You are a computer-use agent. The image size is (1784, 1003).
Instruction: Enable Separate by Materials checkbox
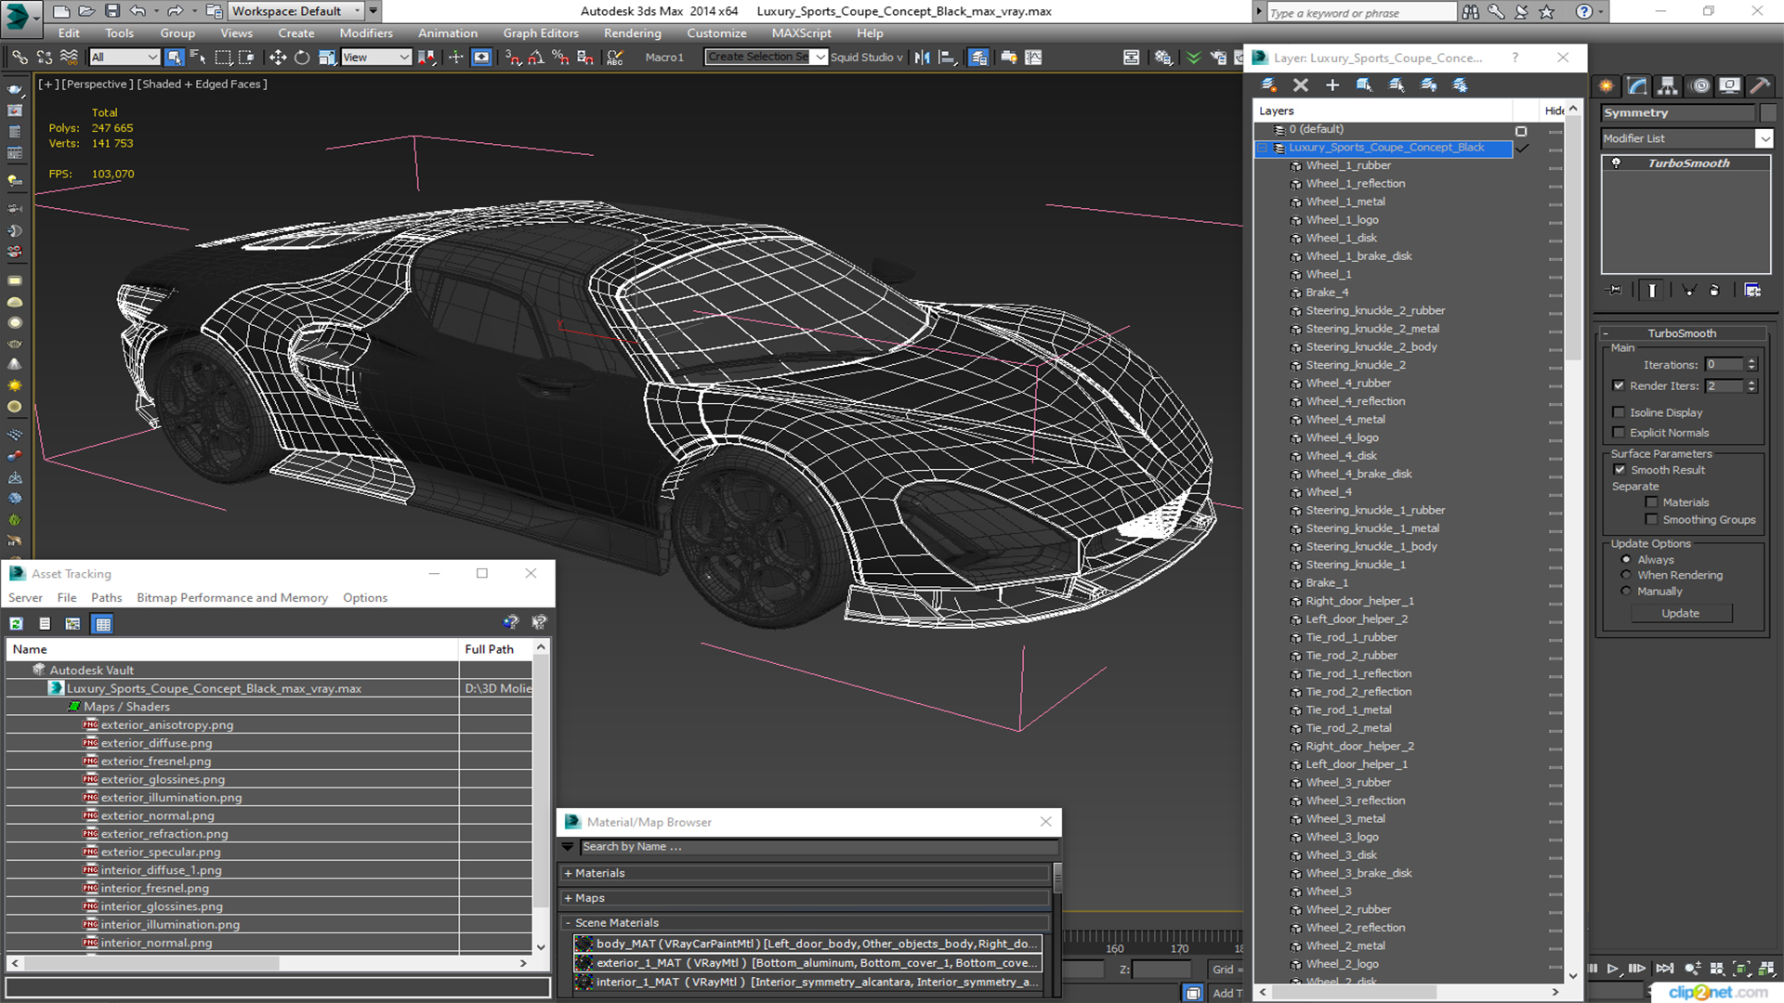click(x=1651, y=502)
